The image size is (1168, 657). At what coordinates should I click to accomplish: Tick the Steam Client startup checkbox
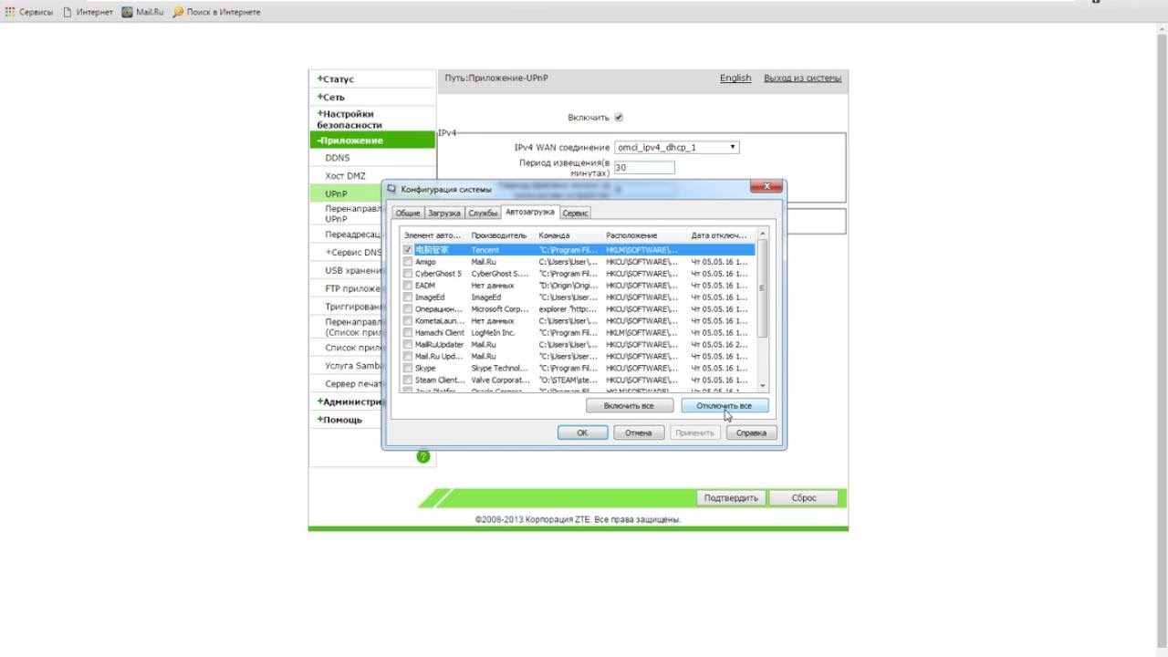(x=408, y=381)
